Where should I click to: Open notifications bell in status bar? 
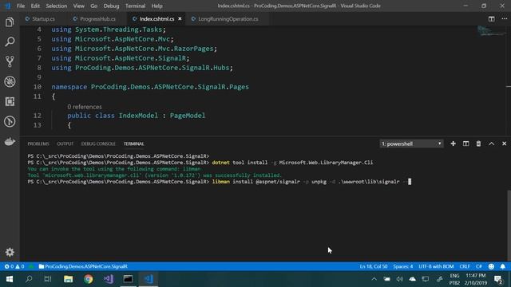point(502,266)
